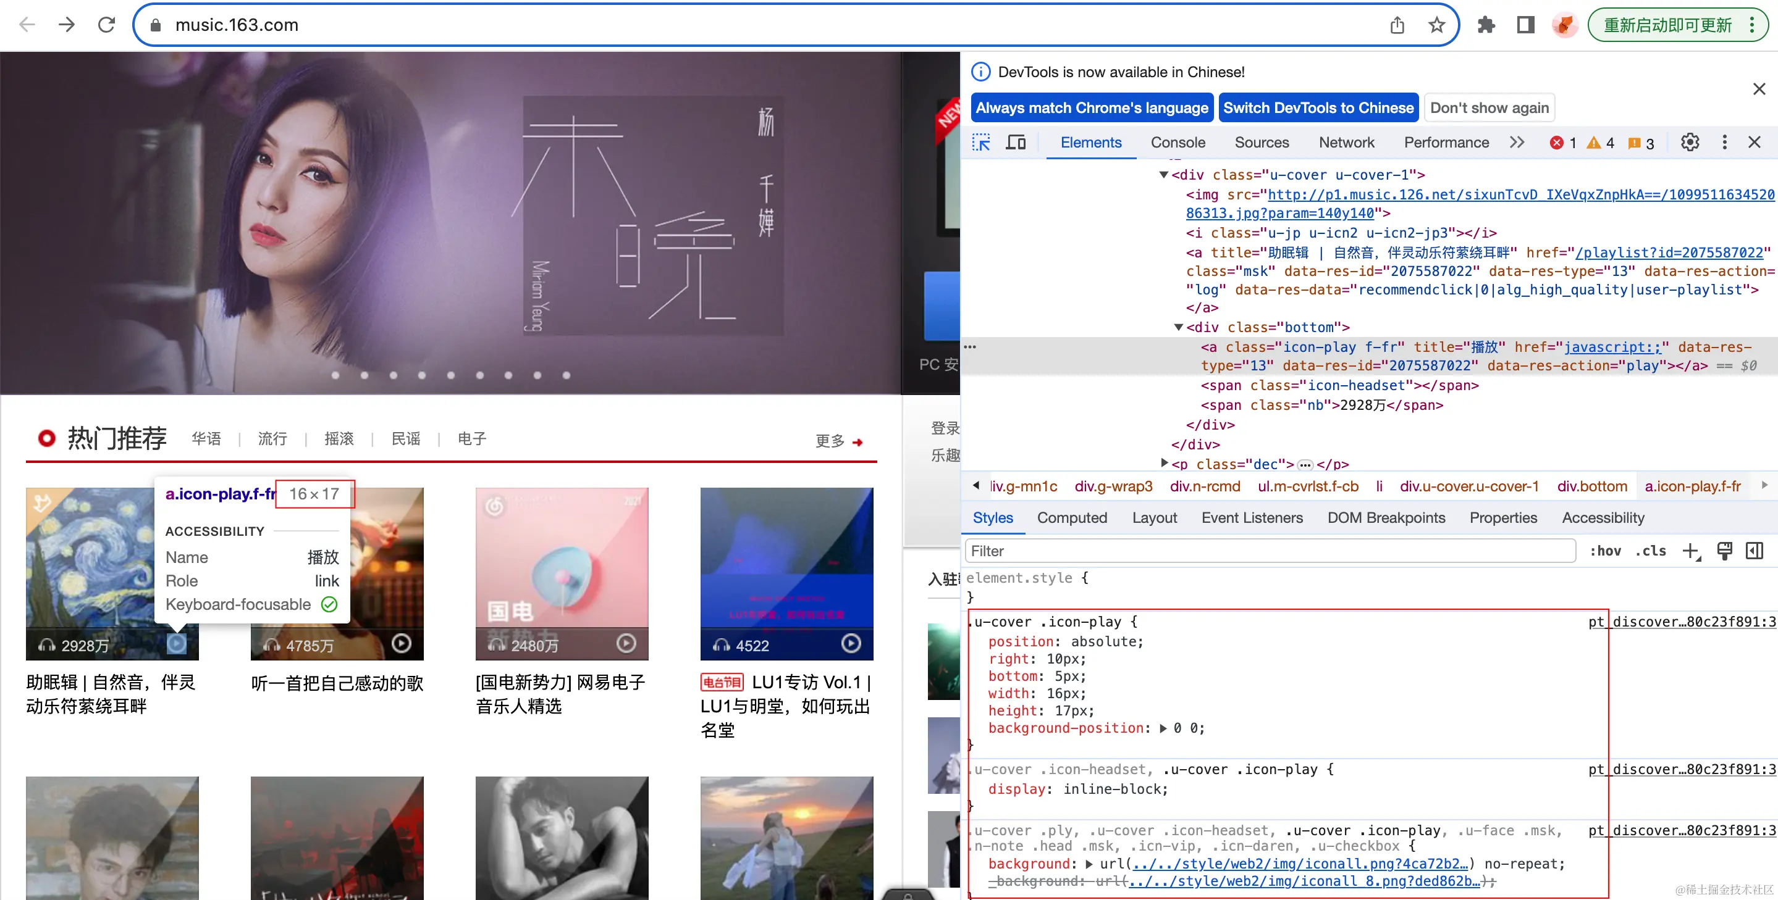The height and width of the screenshot is (900, 1778).
Task: Open DevTools customize three-dot menu
Action: (x=1724, y=143)
